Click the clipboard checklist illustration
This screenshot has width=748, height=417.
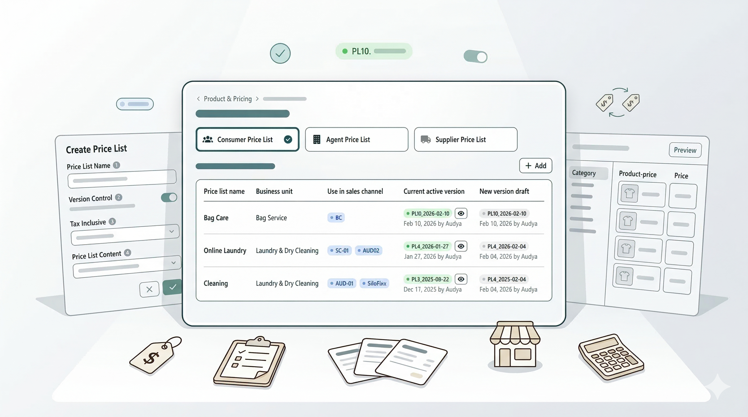(250, 362)
